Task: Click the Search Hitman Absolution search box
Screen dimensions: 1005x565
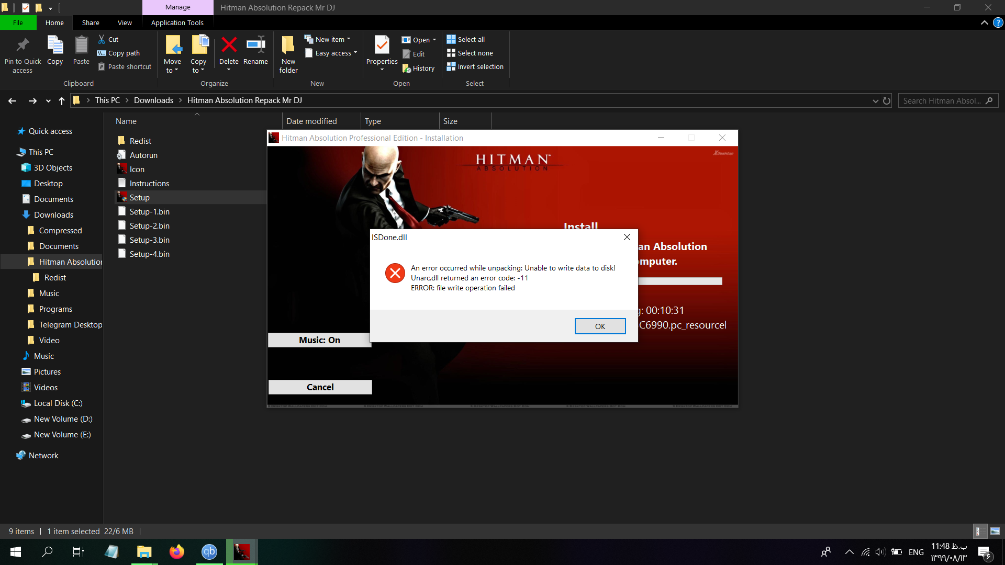Action: (941, 101)
